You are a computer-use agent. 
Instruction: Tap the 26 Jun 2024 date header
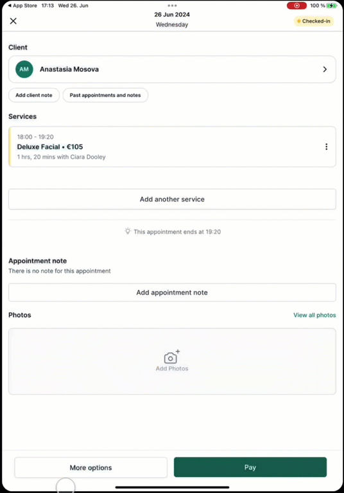coord(172,15)
